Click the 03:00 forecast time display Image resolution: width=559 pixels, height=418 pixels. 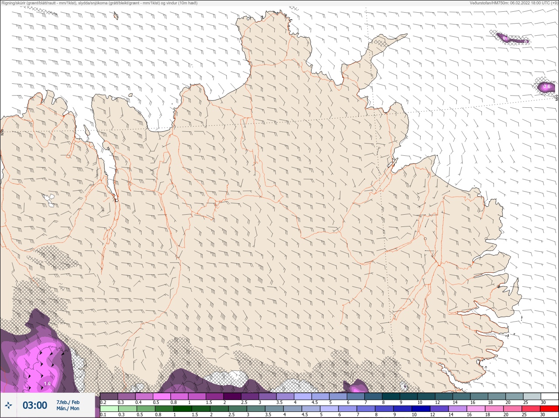[35, 405]
